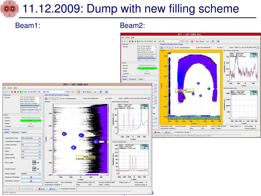Click red plus icon in Beam2 window toolbar

point(135,41)
